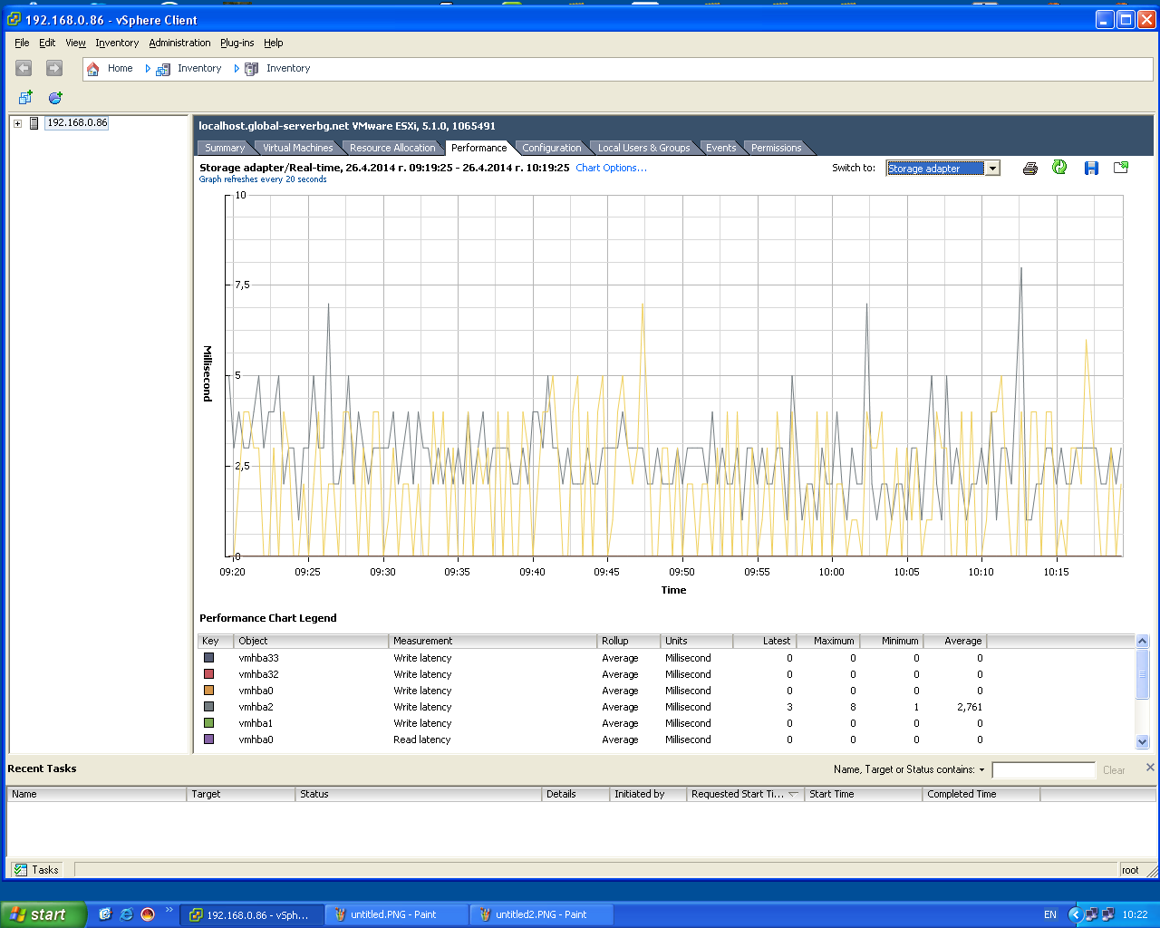Screen dimensions: 1160x928
Task: Go to Home via house icon
Action: tap(92, 69)
